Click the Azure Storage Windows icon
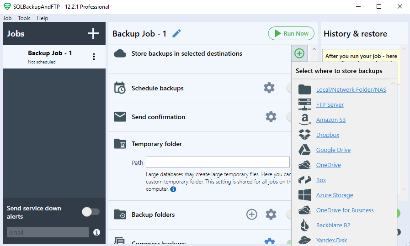 pos(304,195)
